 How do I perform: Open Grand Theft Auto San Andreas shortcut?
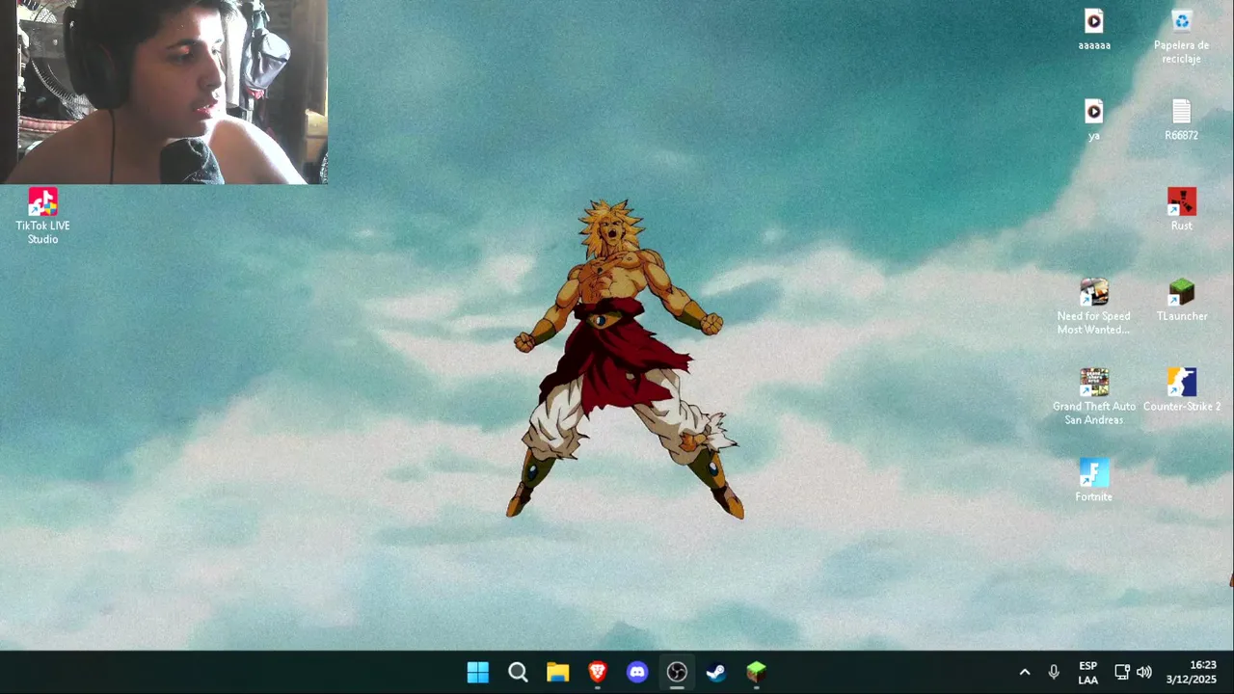coord(1094,397)
